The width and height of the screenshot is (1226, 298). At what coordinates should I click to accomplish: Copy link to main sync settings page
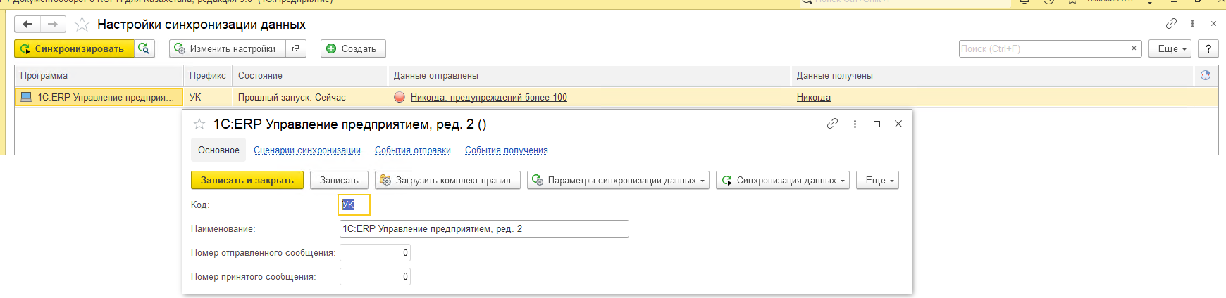pyautogui.click(x=1171, y=24)
